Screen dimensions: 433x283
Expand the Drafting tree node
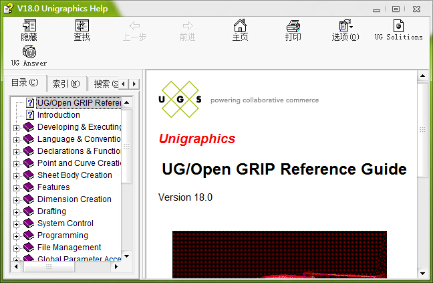tap(16, 212)
